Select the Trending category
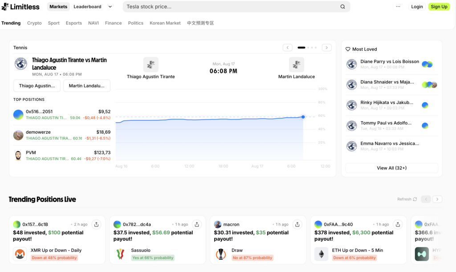Screen dimensions: 456x272 [11, 23]
